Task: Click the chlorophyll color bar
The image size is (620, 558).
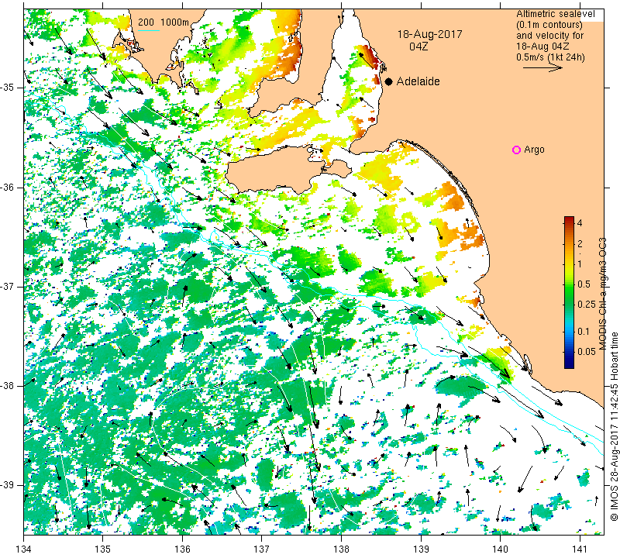Action: (569, 292)
